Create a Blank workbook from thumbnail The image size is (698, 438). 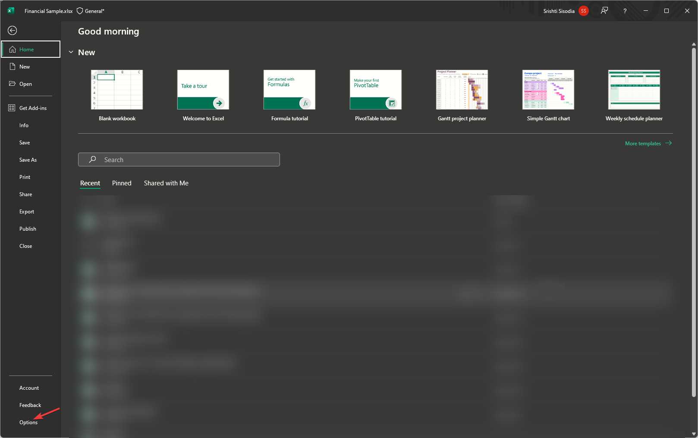coord(117,90)
